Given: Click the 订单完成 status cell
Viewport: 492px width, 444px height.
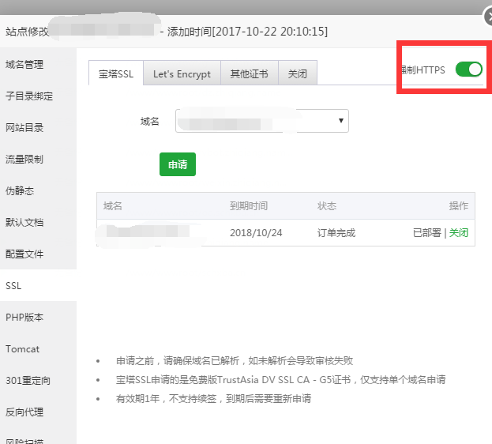Looking at the screenshot, I should (x=336, y=233).
